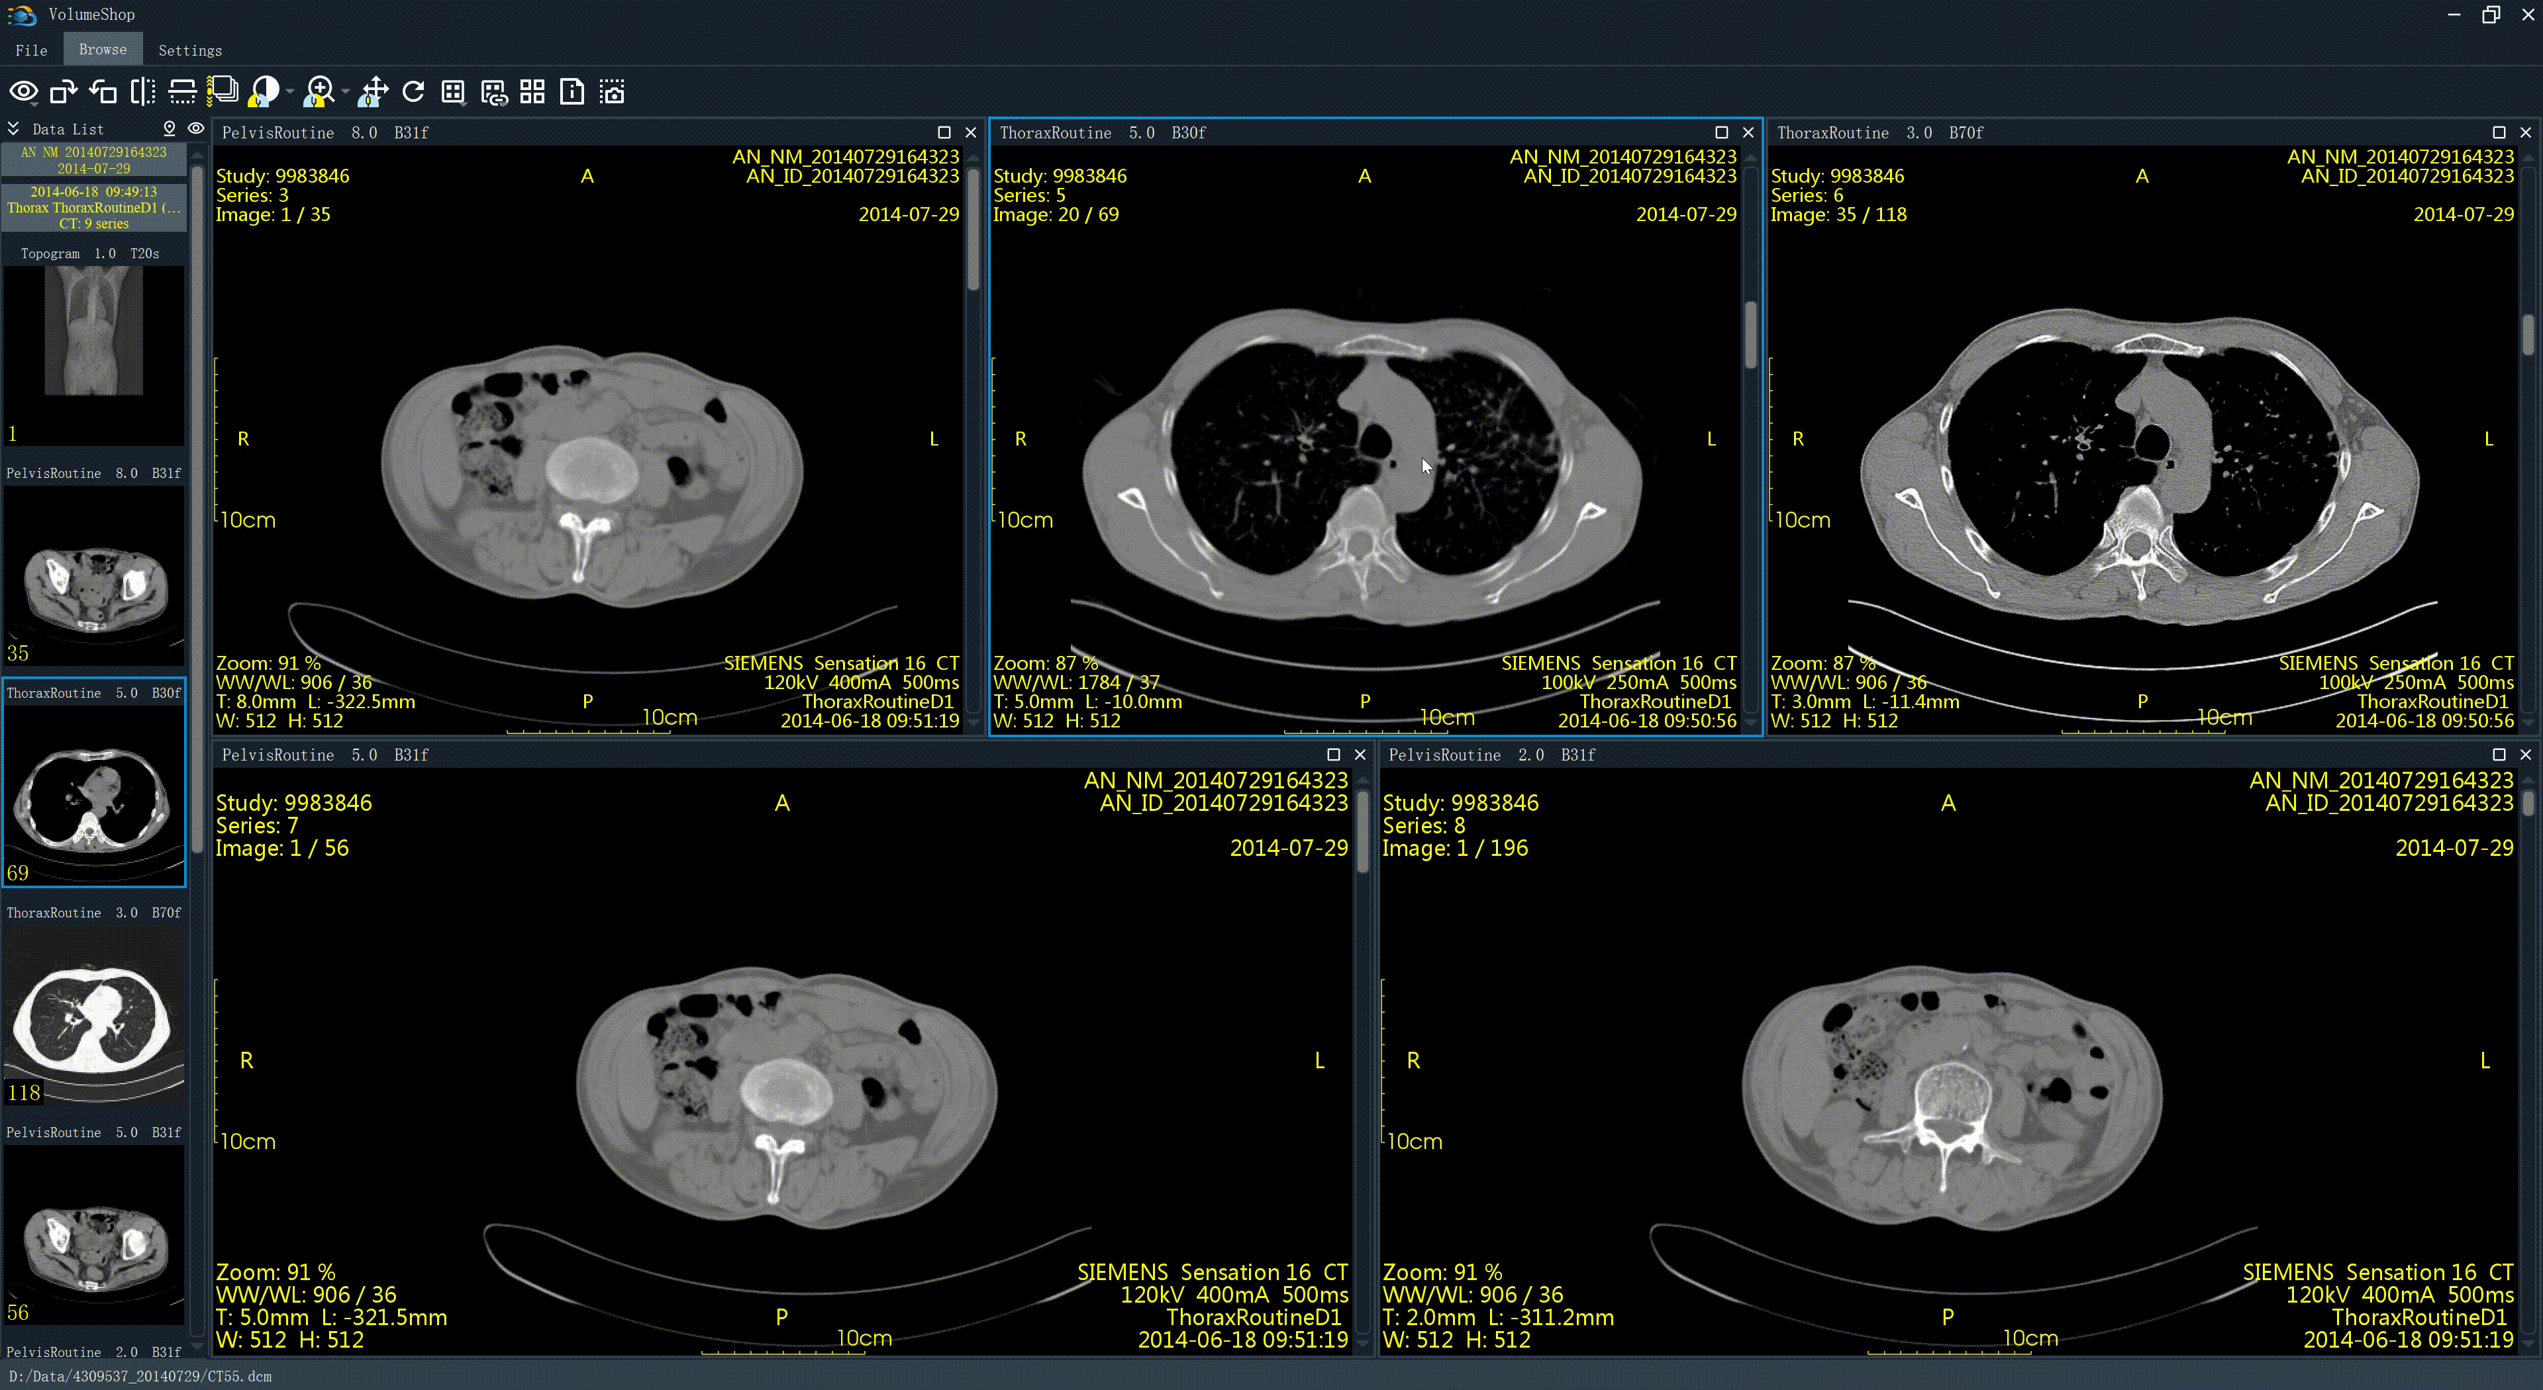
Task: Maximize the PelvisRoutine 8.0 B31f viewport
Action: (x=944, y=132)
